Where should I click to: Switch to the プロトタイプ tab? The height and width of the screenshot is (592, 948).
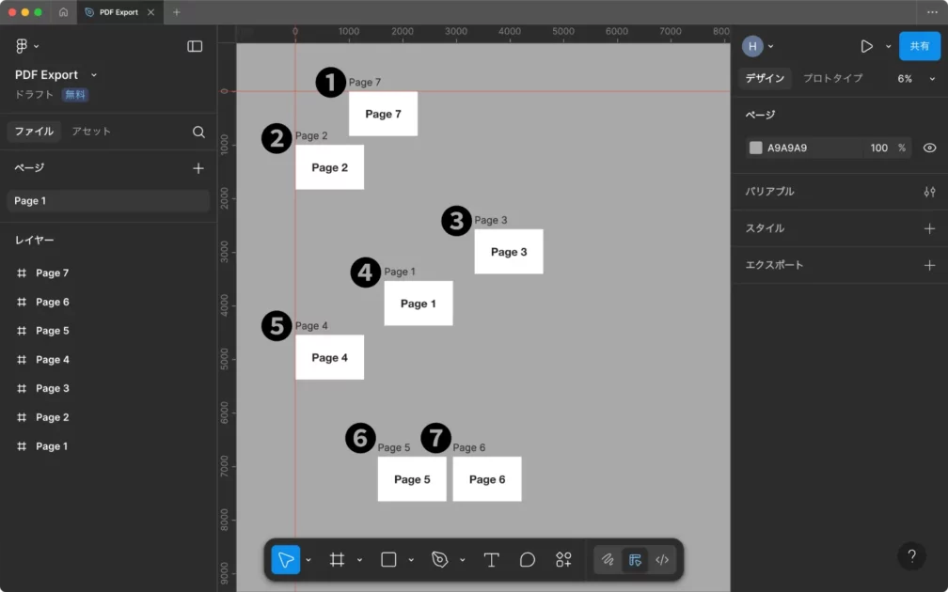coord(832,79)
